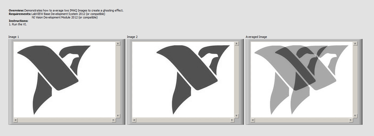The image size is (374, 136).
Task: Click the scroll right arrow in Image 2
Action: tap(232, 120)
